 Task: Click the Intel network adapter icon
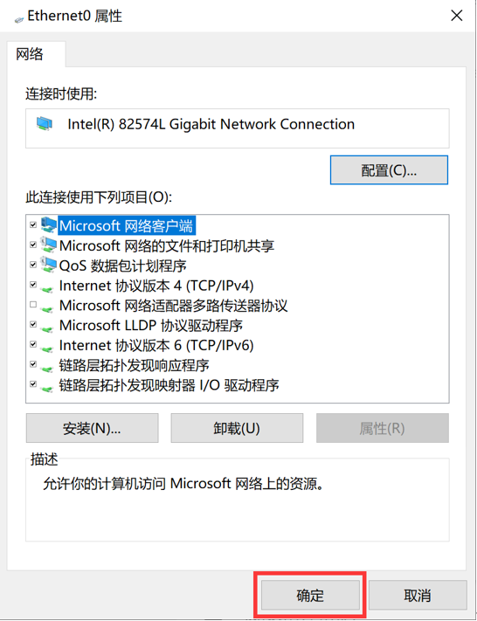pos(44,123)
